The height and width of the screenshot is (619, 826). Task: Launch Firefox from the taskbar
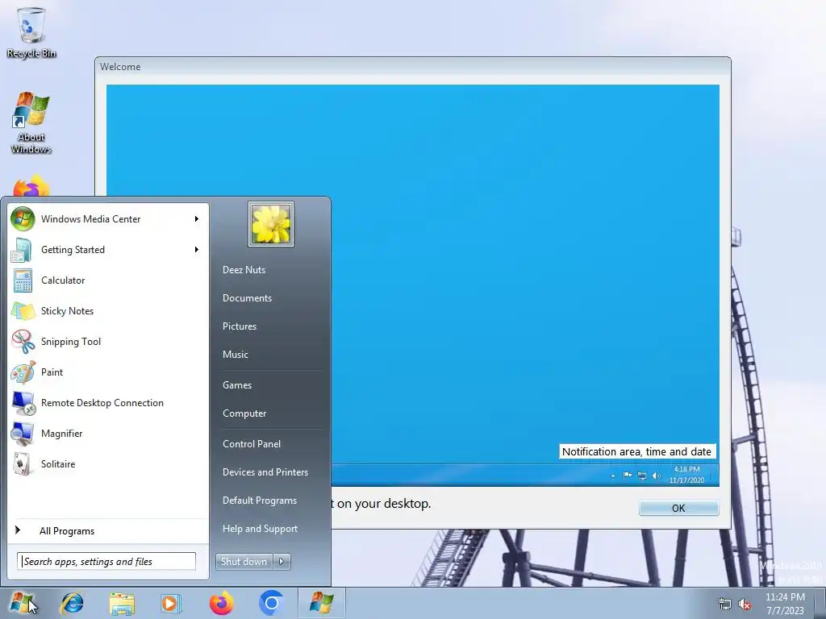221,603
